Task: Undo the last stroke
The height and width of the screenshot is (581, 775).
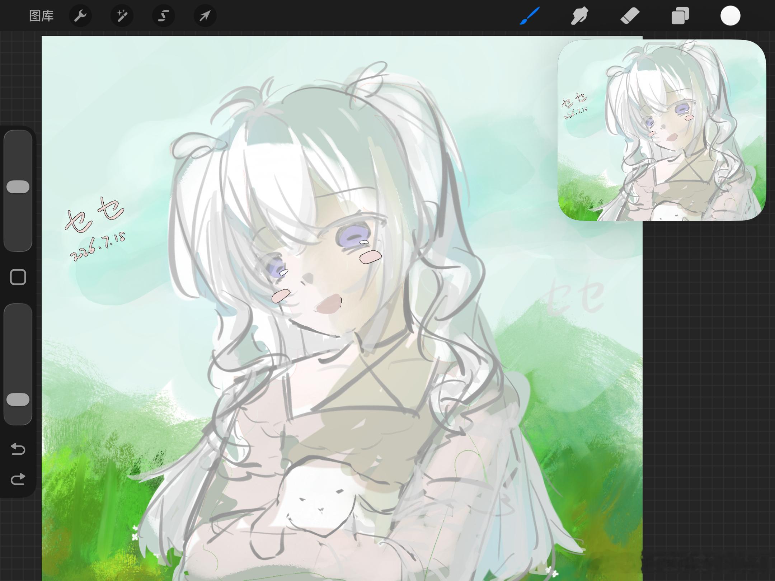Action: (x=18, y=449)
